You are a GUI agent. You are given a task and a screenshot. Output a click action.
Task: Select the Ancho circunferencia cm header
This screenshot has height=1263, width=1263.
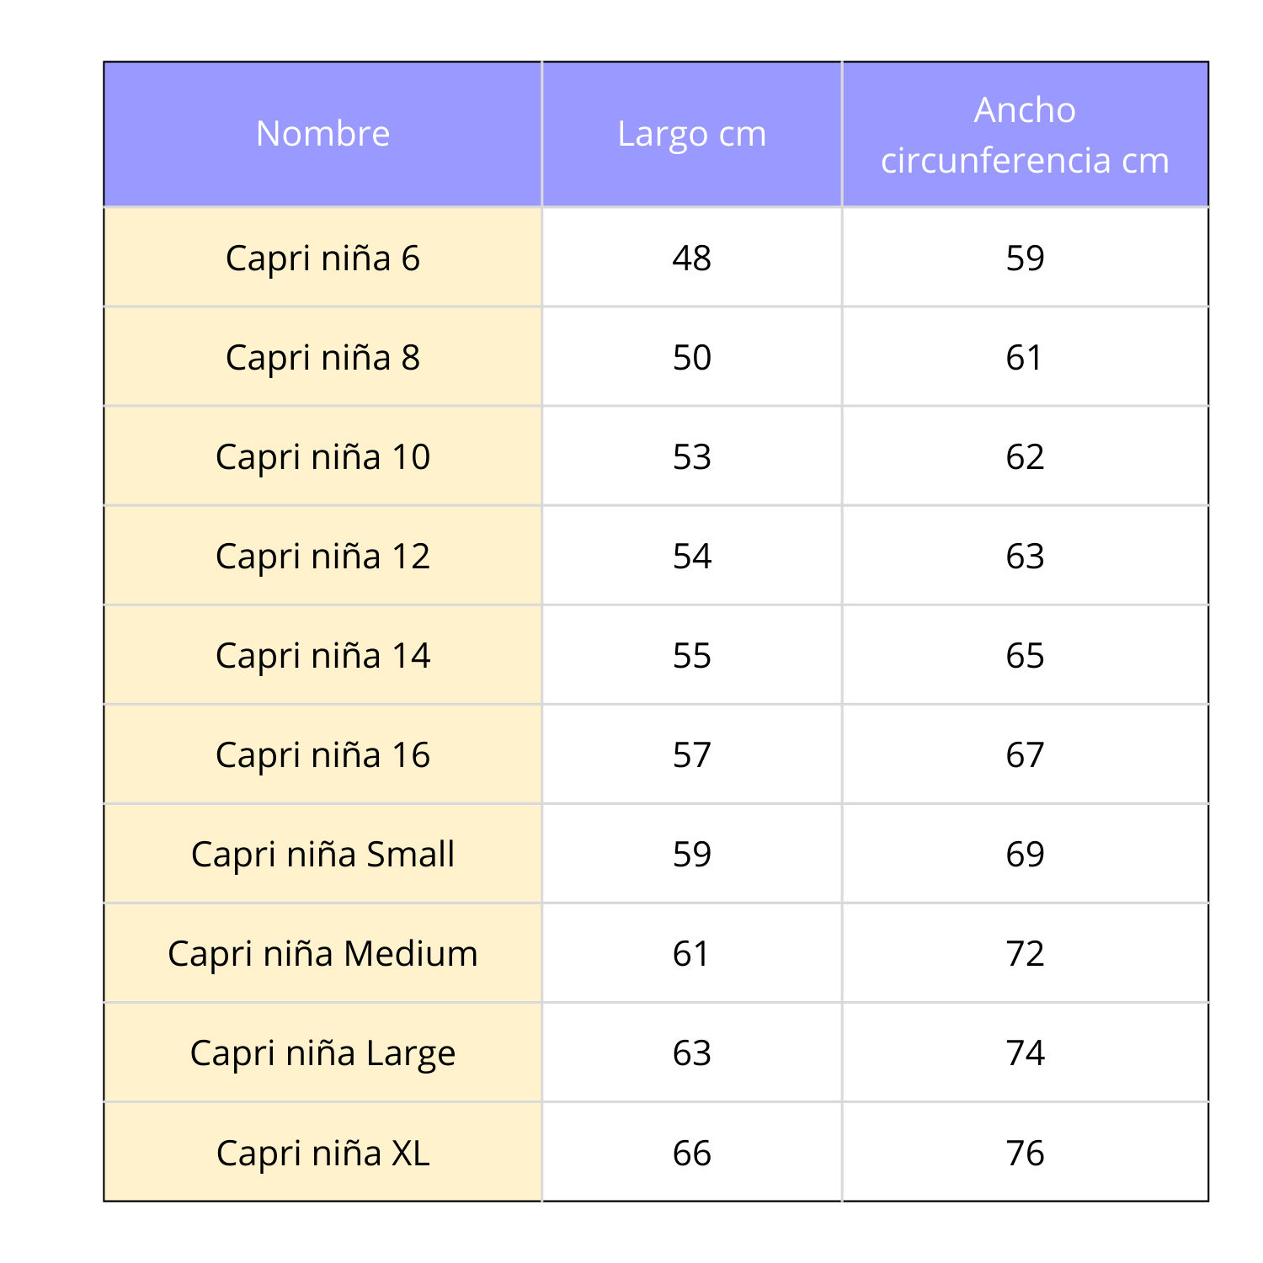(x=1025, y=135)
